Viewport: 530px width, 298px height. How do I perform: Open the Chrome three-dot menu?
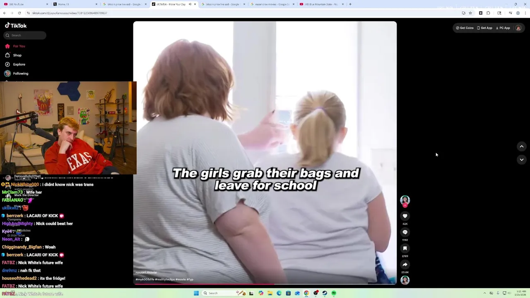click(525, 13)
